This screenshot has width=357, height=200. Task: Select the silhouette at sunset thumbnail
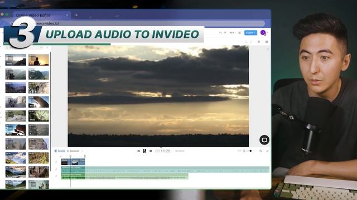point(38,60)
